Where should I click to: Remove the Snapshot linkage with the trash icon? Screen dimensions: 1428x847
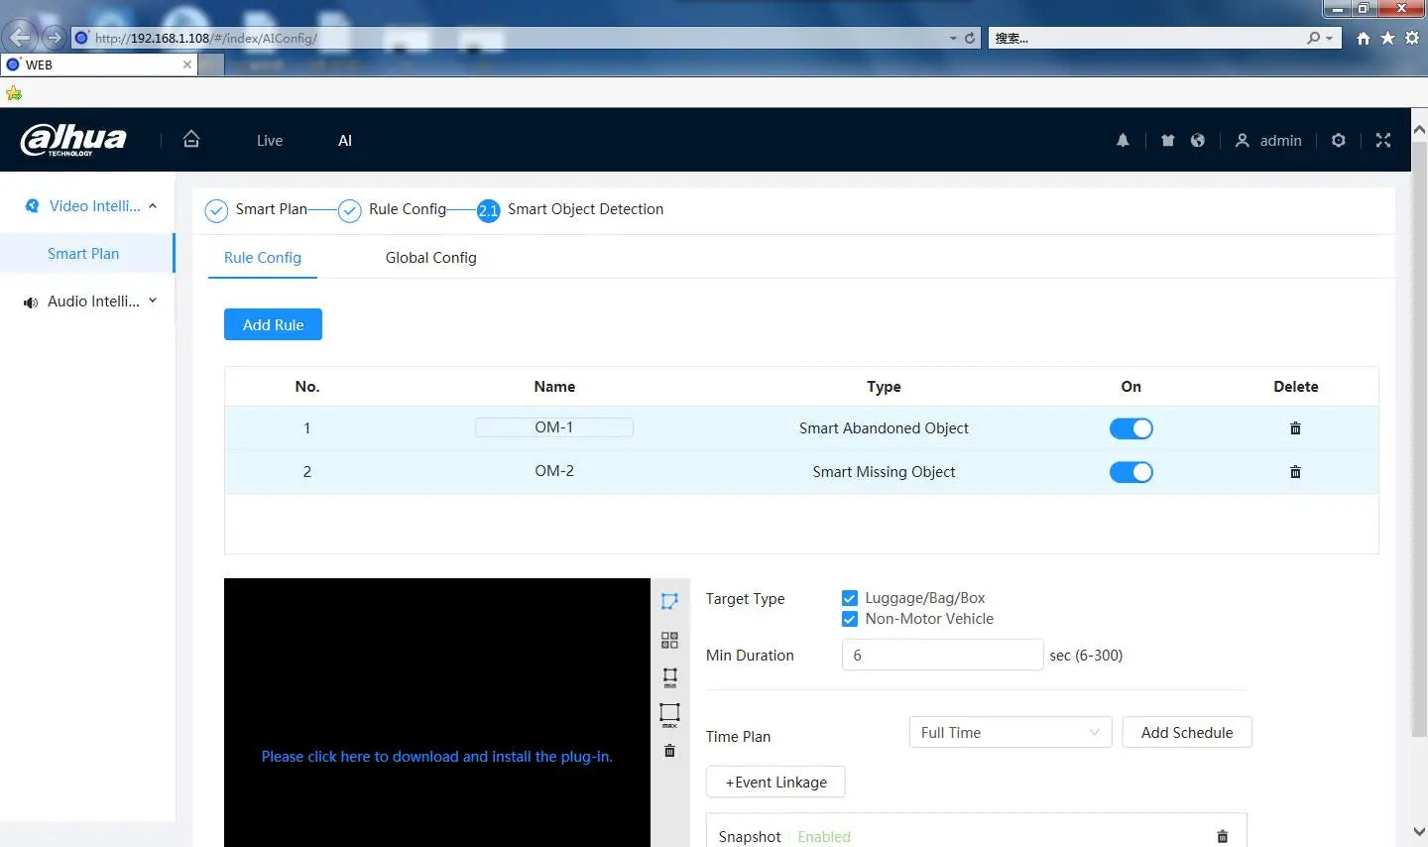[1222, 836]
